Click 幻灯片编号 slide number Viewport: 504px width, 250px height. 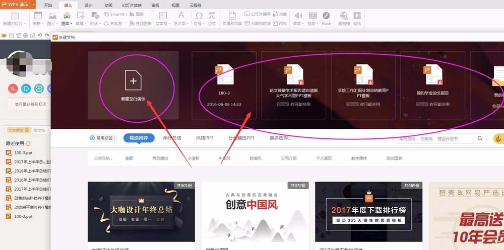tap(258, 14)
